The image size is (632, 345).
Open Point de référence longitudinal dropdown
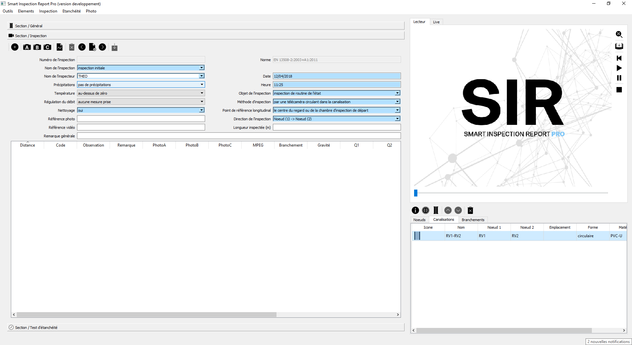click(397, 110)
